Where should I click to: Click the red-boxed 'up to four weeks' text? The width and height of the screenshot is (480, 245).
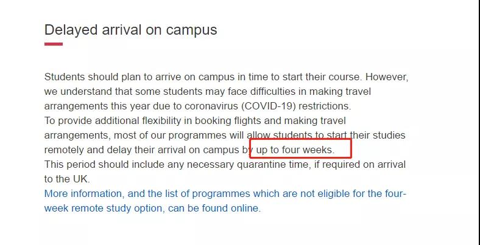(x=295, y=150)
